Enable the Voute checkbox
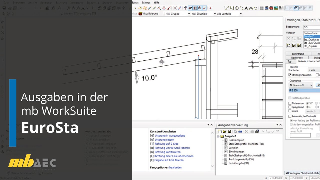This screenshot has width=320, height=180. coord(290,111)
